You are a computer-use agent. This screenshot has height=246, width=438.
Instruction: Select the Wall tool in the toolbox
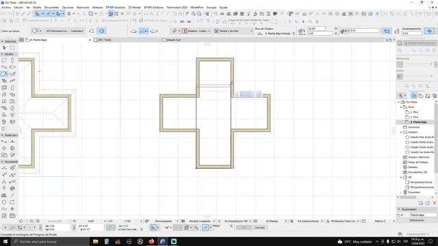pos(4,60)
